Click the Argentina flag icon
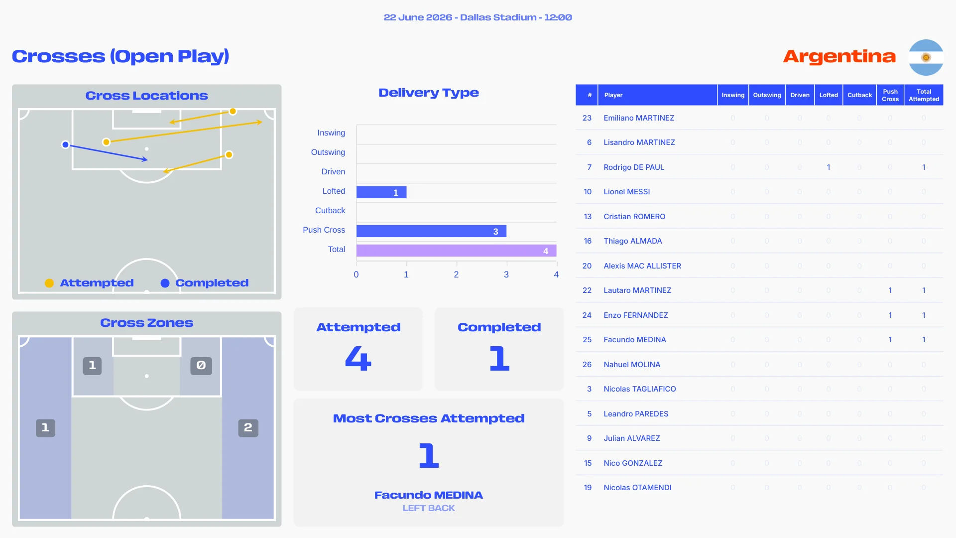 pyautogui.click(x=926, y=57)
